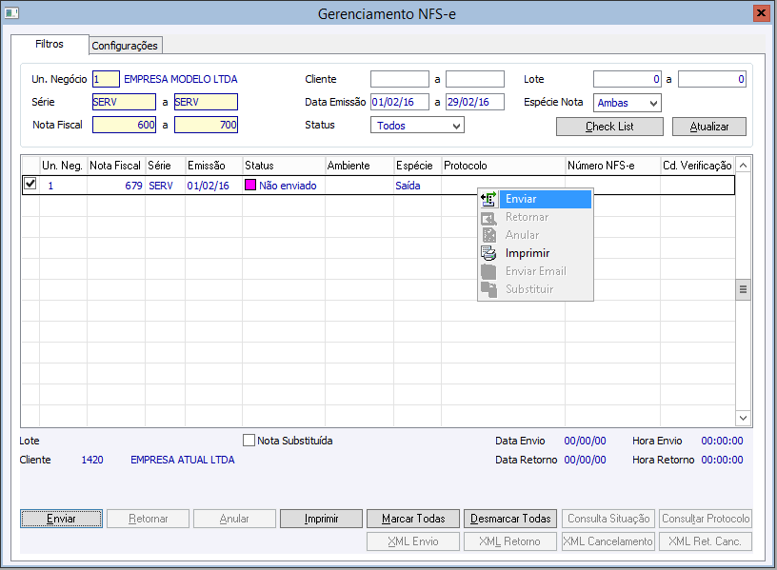Click the Marcar Todas button
The height and width of the screenshot is (570, 777).
(413, 519)
